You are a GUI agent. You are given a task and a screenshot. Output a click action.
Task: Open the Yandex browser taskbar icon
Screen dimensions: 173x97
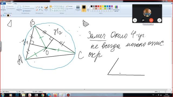30,95
